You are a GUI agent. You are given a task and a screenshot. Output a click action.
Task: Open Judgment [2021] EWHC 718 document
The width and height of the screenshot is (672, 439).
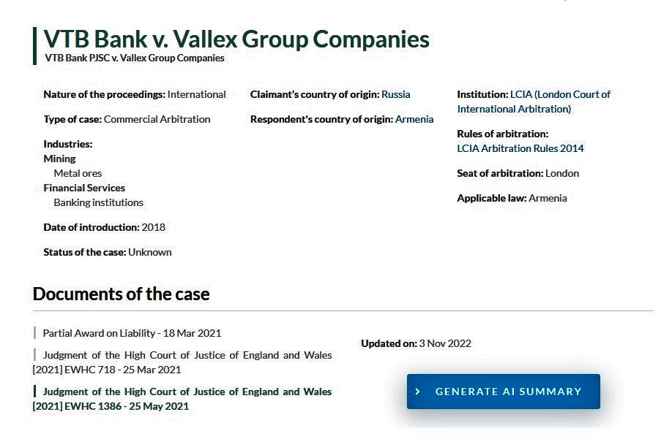tap(182, 362)
